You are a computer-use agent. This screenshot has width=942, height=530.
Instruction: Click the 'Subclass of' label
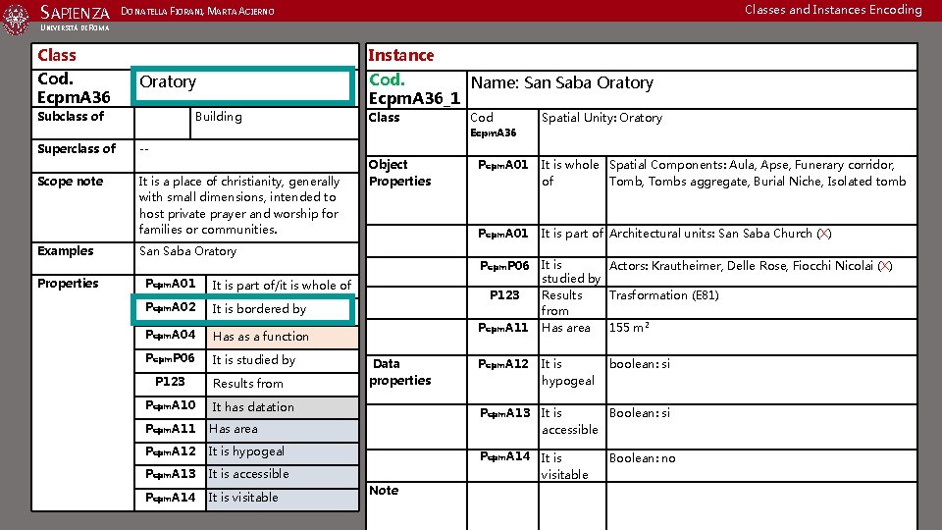71,117
